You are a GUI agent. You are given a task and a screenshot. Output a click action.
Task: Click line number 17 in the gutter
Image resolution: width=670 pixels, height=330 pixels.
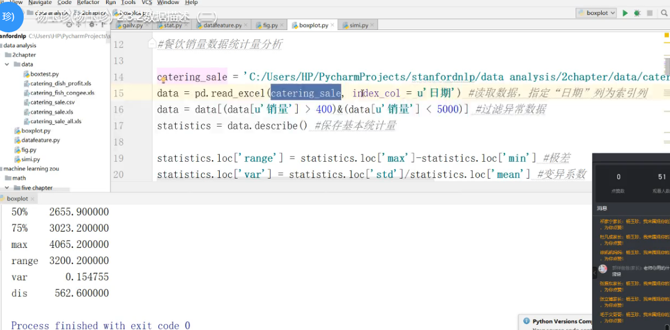[118, 125]
